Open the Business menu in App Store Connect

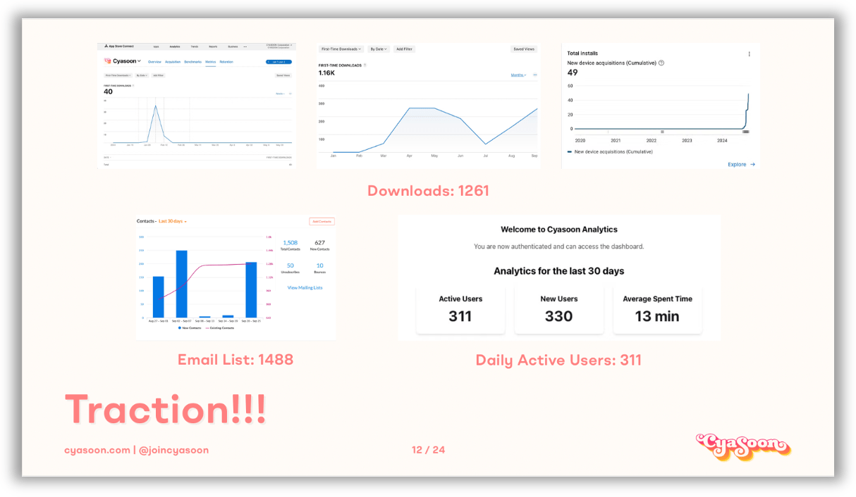tap(233, 46)
